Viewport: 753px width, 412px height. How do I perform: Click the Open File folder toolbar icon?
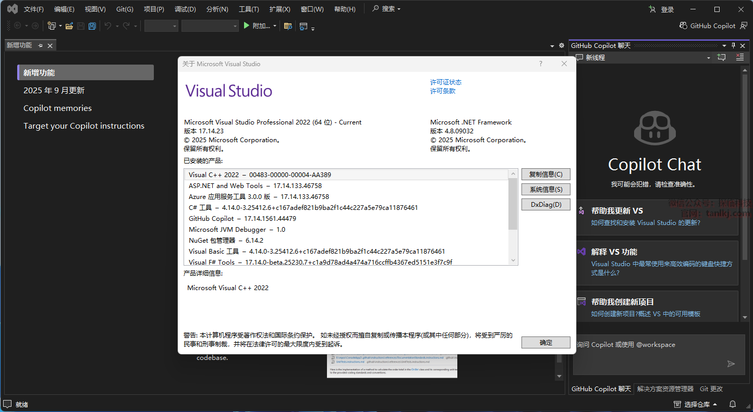69,26
